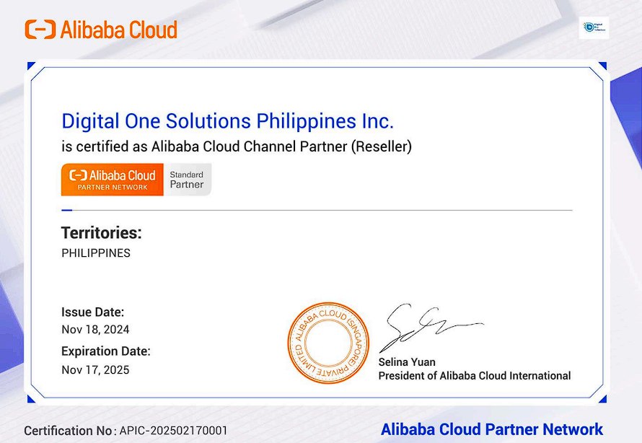The image size is (642, 443).
Task: Click the Digital One Solutions logo thumbnail
Action: pyautogui.click(x=594, y=27)
